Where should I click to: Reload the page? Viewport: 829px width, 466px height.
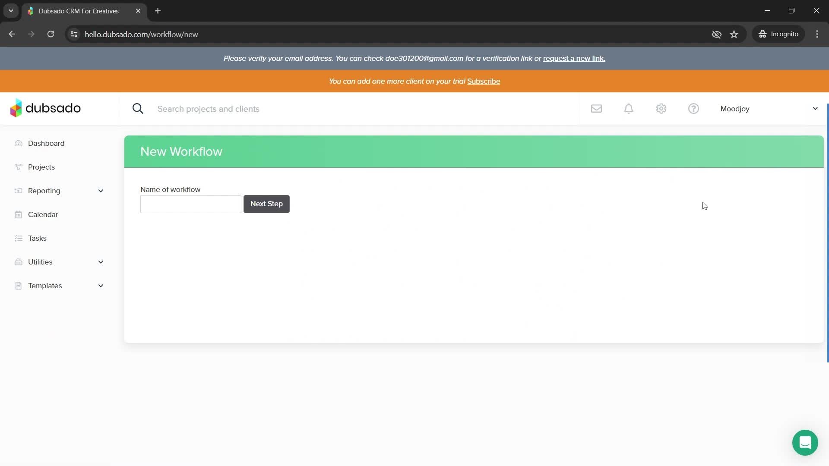[x=51, y=34]
